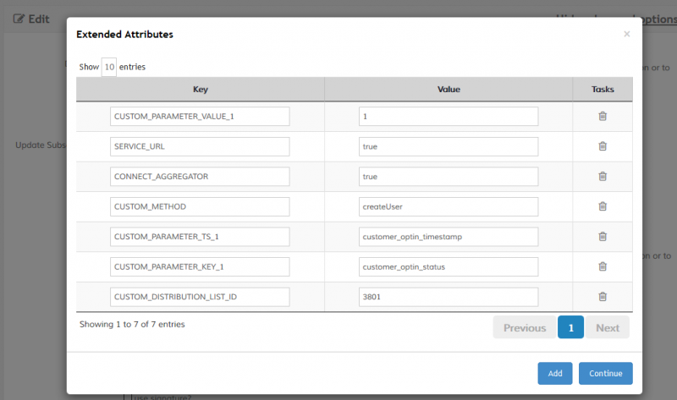Focus the customer_optin_timestamp value field

pyautogui.click(x=449, y=237)
